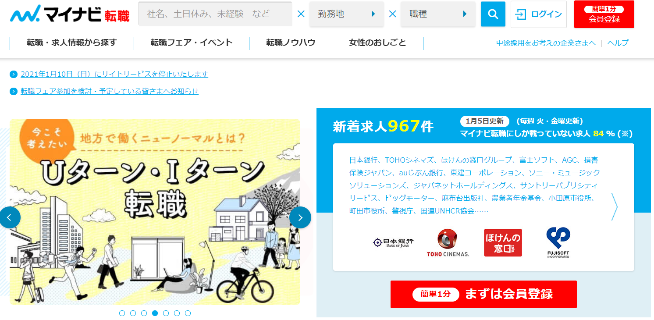
Task: Click the Bank of Japan logo
Action: (x=393, y=242)
